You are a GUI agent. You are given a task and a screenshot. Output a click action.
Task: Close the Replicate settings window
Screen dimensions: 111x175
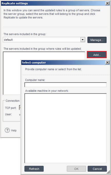pos(107,3)
